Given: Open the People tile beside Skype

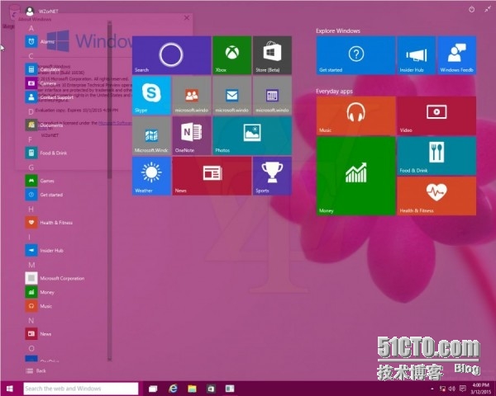Looking at the screenshot, I should [192, 96].
